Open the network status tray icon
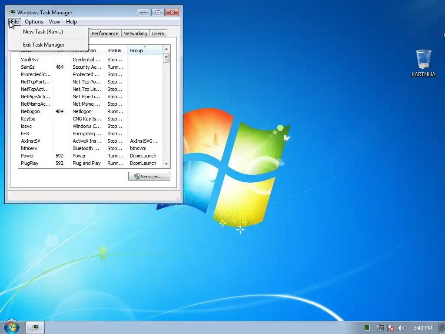The height and width of the screenshot is (334, 445). pyautogui.click(x=380, y=328)
